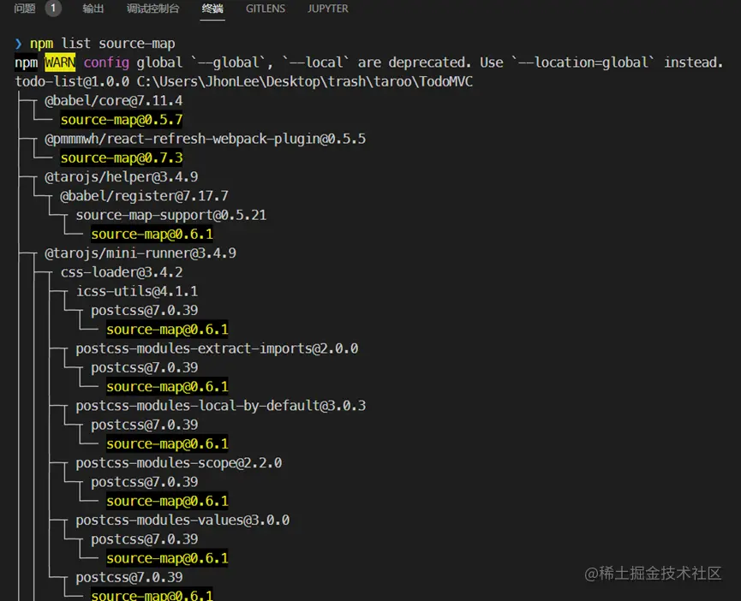
Task: Click postcss-modules-scope@2.2.0 entry
Action: [x=179, y=463]
